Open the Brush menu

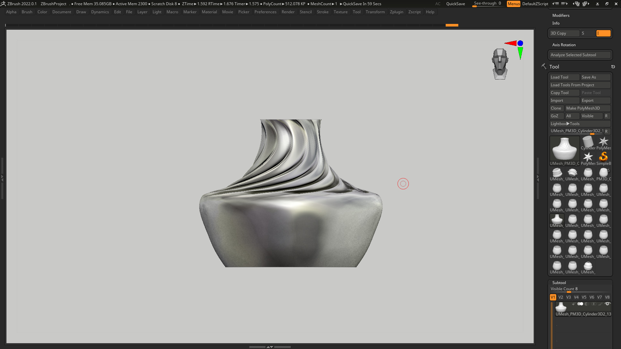point(27,12)
